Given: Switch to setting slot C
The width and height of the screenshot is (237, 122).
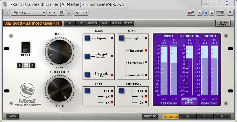Looking at the screenshot, I should [205, 116].
